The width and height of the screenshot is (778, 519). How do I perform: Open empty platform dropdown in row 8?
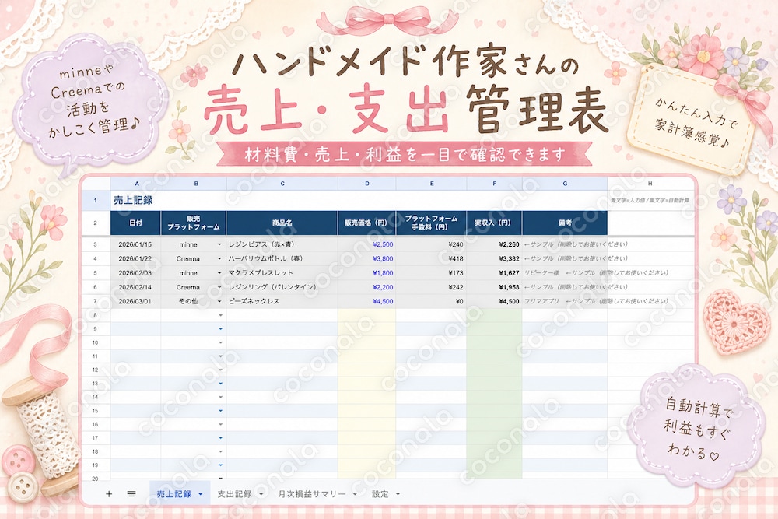coord(220,316)
